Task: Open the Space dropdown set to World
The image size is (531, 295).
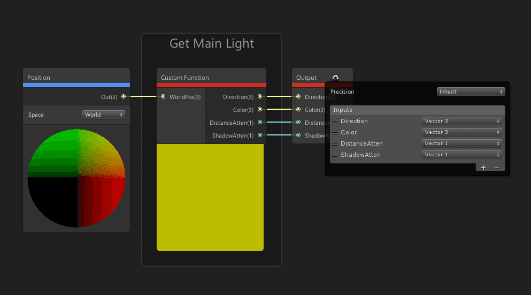Action: [104, 115]
